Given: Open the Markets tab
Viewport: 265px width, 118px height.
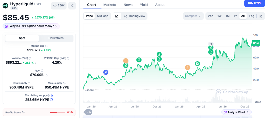Looking at the screenshot, I should (110, 5).
